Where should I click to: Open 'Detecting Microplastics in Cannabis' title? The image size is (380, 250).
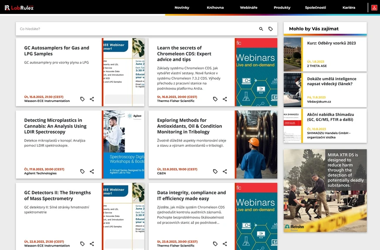[55, 126]
